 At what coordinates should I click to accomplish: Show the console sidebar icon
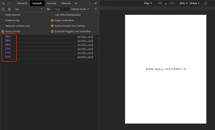[x=3, y=9]
